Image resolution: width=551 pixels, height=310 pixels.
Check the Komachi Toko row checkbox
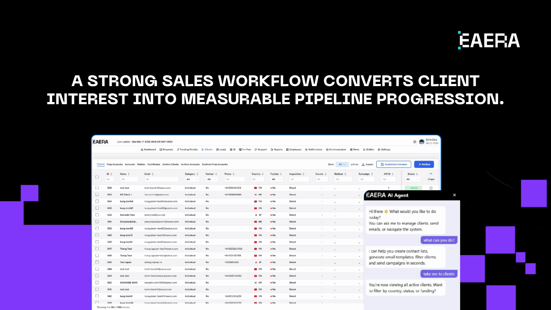pos(97,215)
